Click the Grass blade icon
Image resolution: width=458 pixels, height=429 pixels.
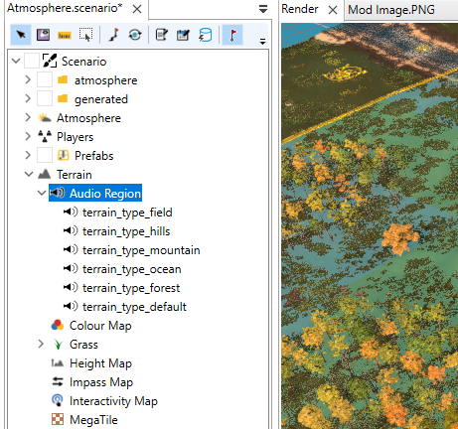[x=59, y=345]
